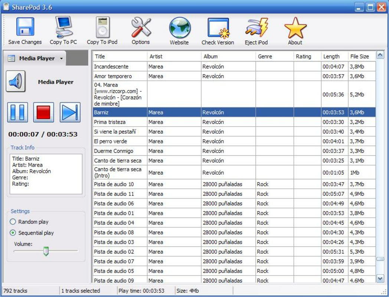Open the About star icon
The image size is (389, 297).
(x=295, y=28)
